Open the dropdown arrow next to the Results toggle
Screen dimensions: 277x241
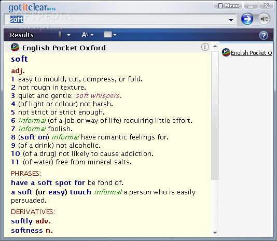point(68,35)
